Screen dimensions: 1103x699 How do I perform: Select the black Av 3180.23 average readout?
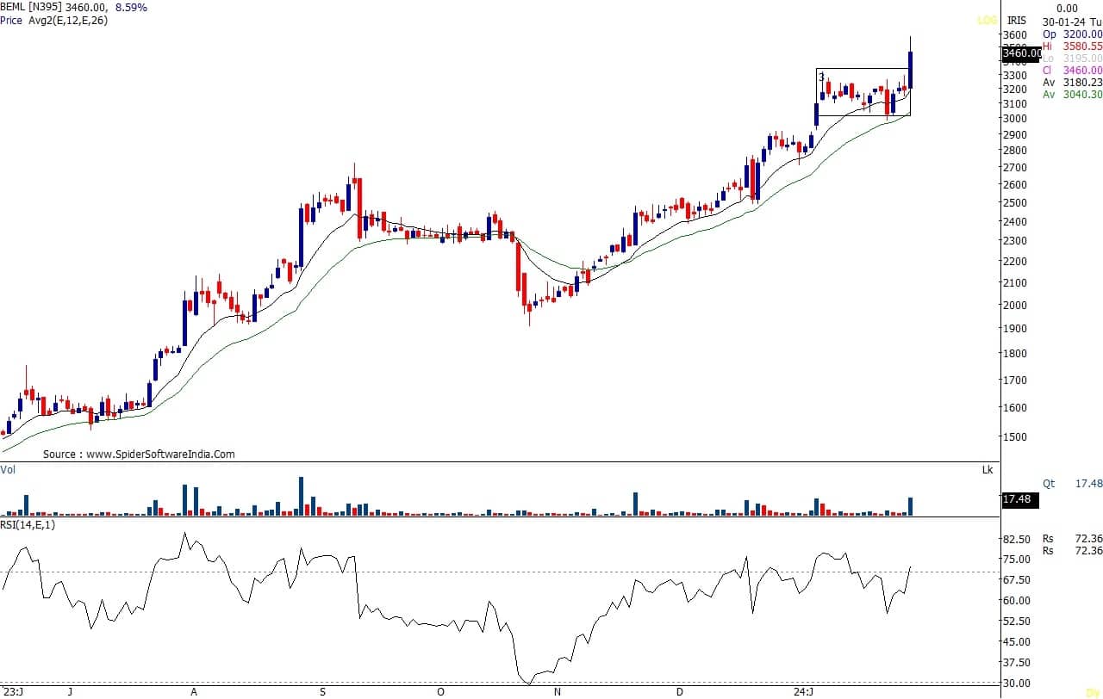[1072, 83]
